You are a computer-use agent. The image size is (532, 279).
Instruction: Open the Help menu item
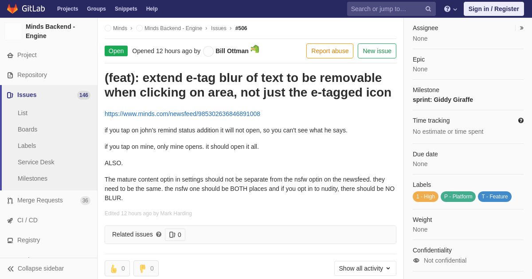(x=152, y=9)
